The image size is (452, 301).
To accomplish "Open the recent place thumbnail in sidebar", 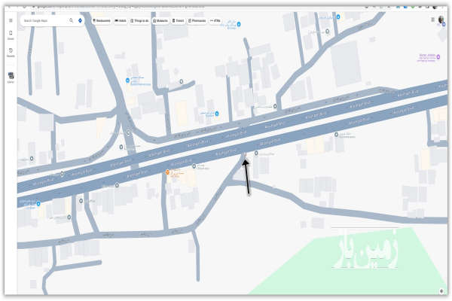I will coord(11,76).
